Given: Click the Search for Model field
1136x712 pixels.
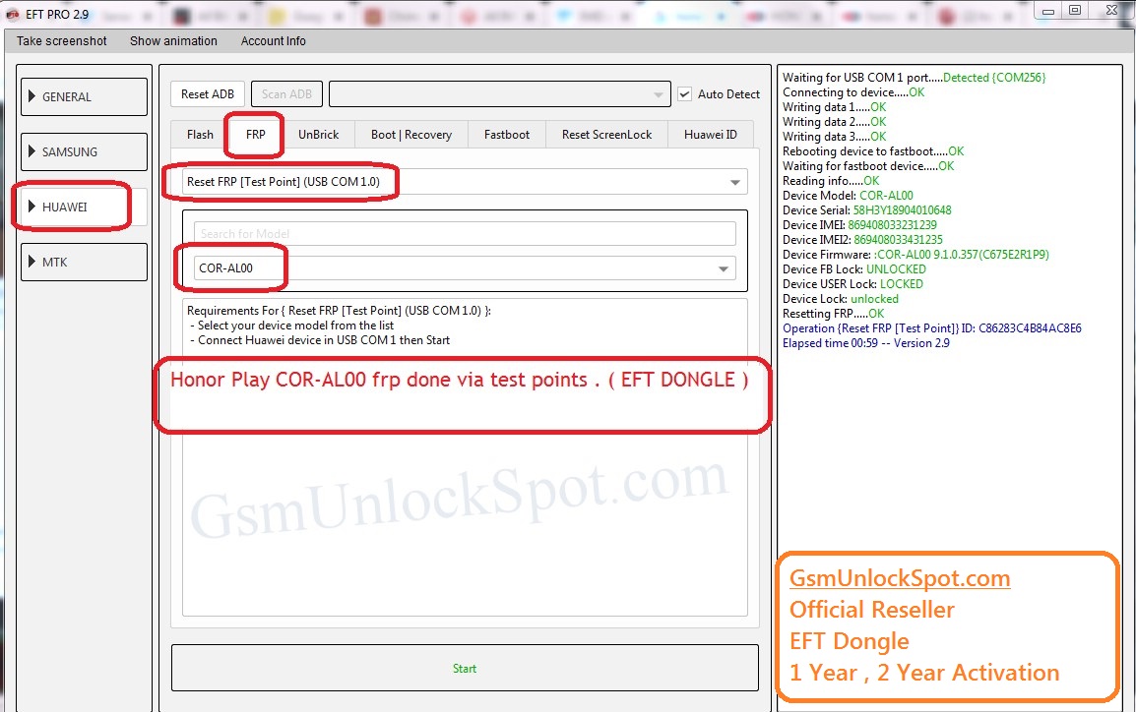Looking at the screenshot, I should [x=465, y=234].
